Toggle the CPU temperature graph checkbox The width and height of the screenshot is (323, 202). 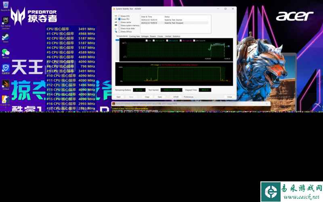[x=147, y=41]
